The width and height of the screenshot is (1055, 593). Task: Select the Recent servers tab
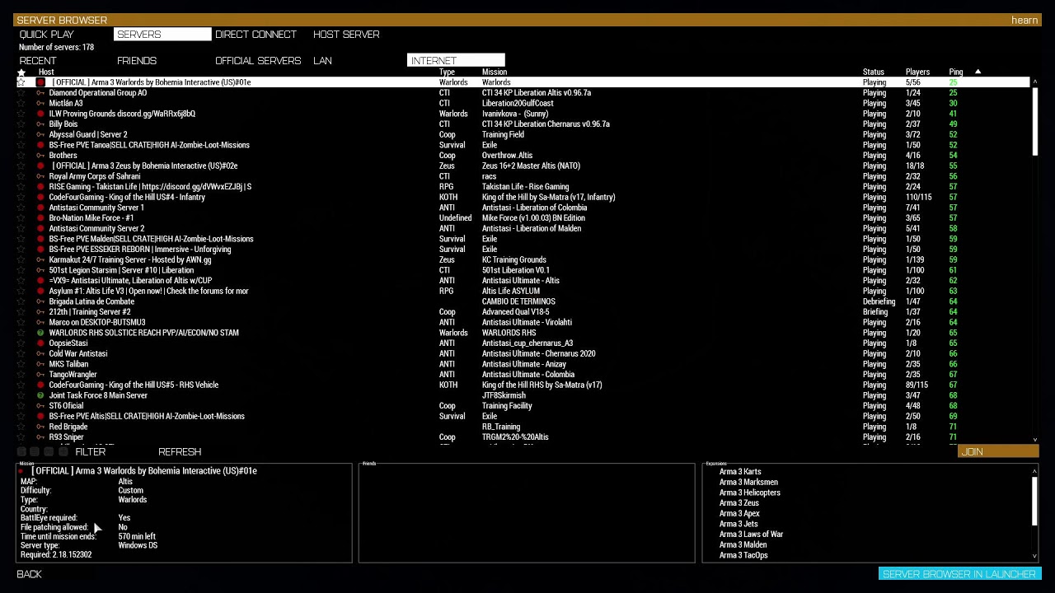coord(38,61)
